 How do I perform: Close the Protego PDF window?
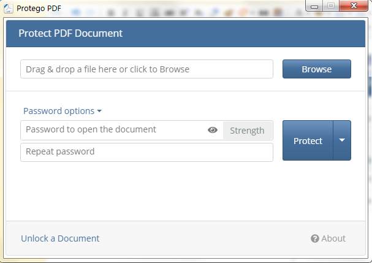354,6
